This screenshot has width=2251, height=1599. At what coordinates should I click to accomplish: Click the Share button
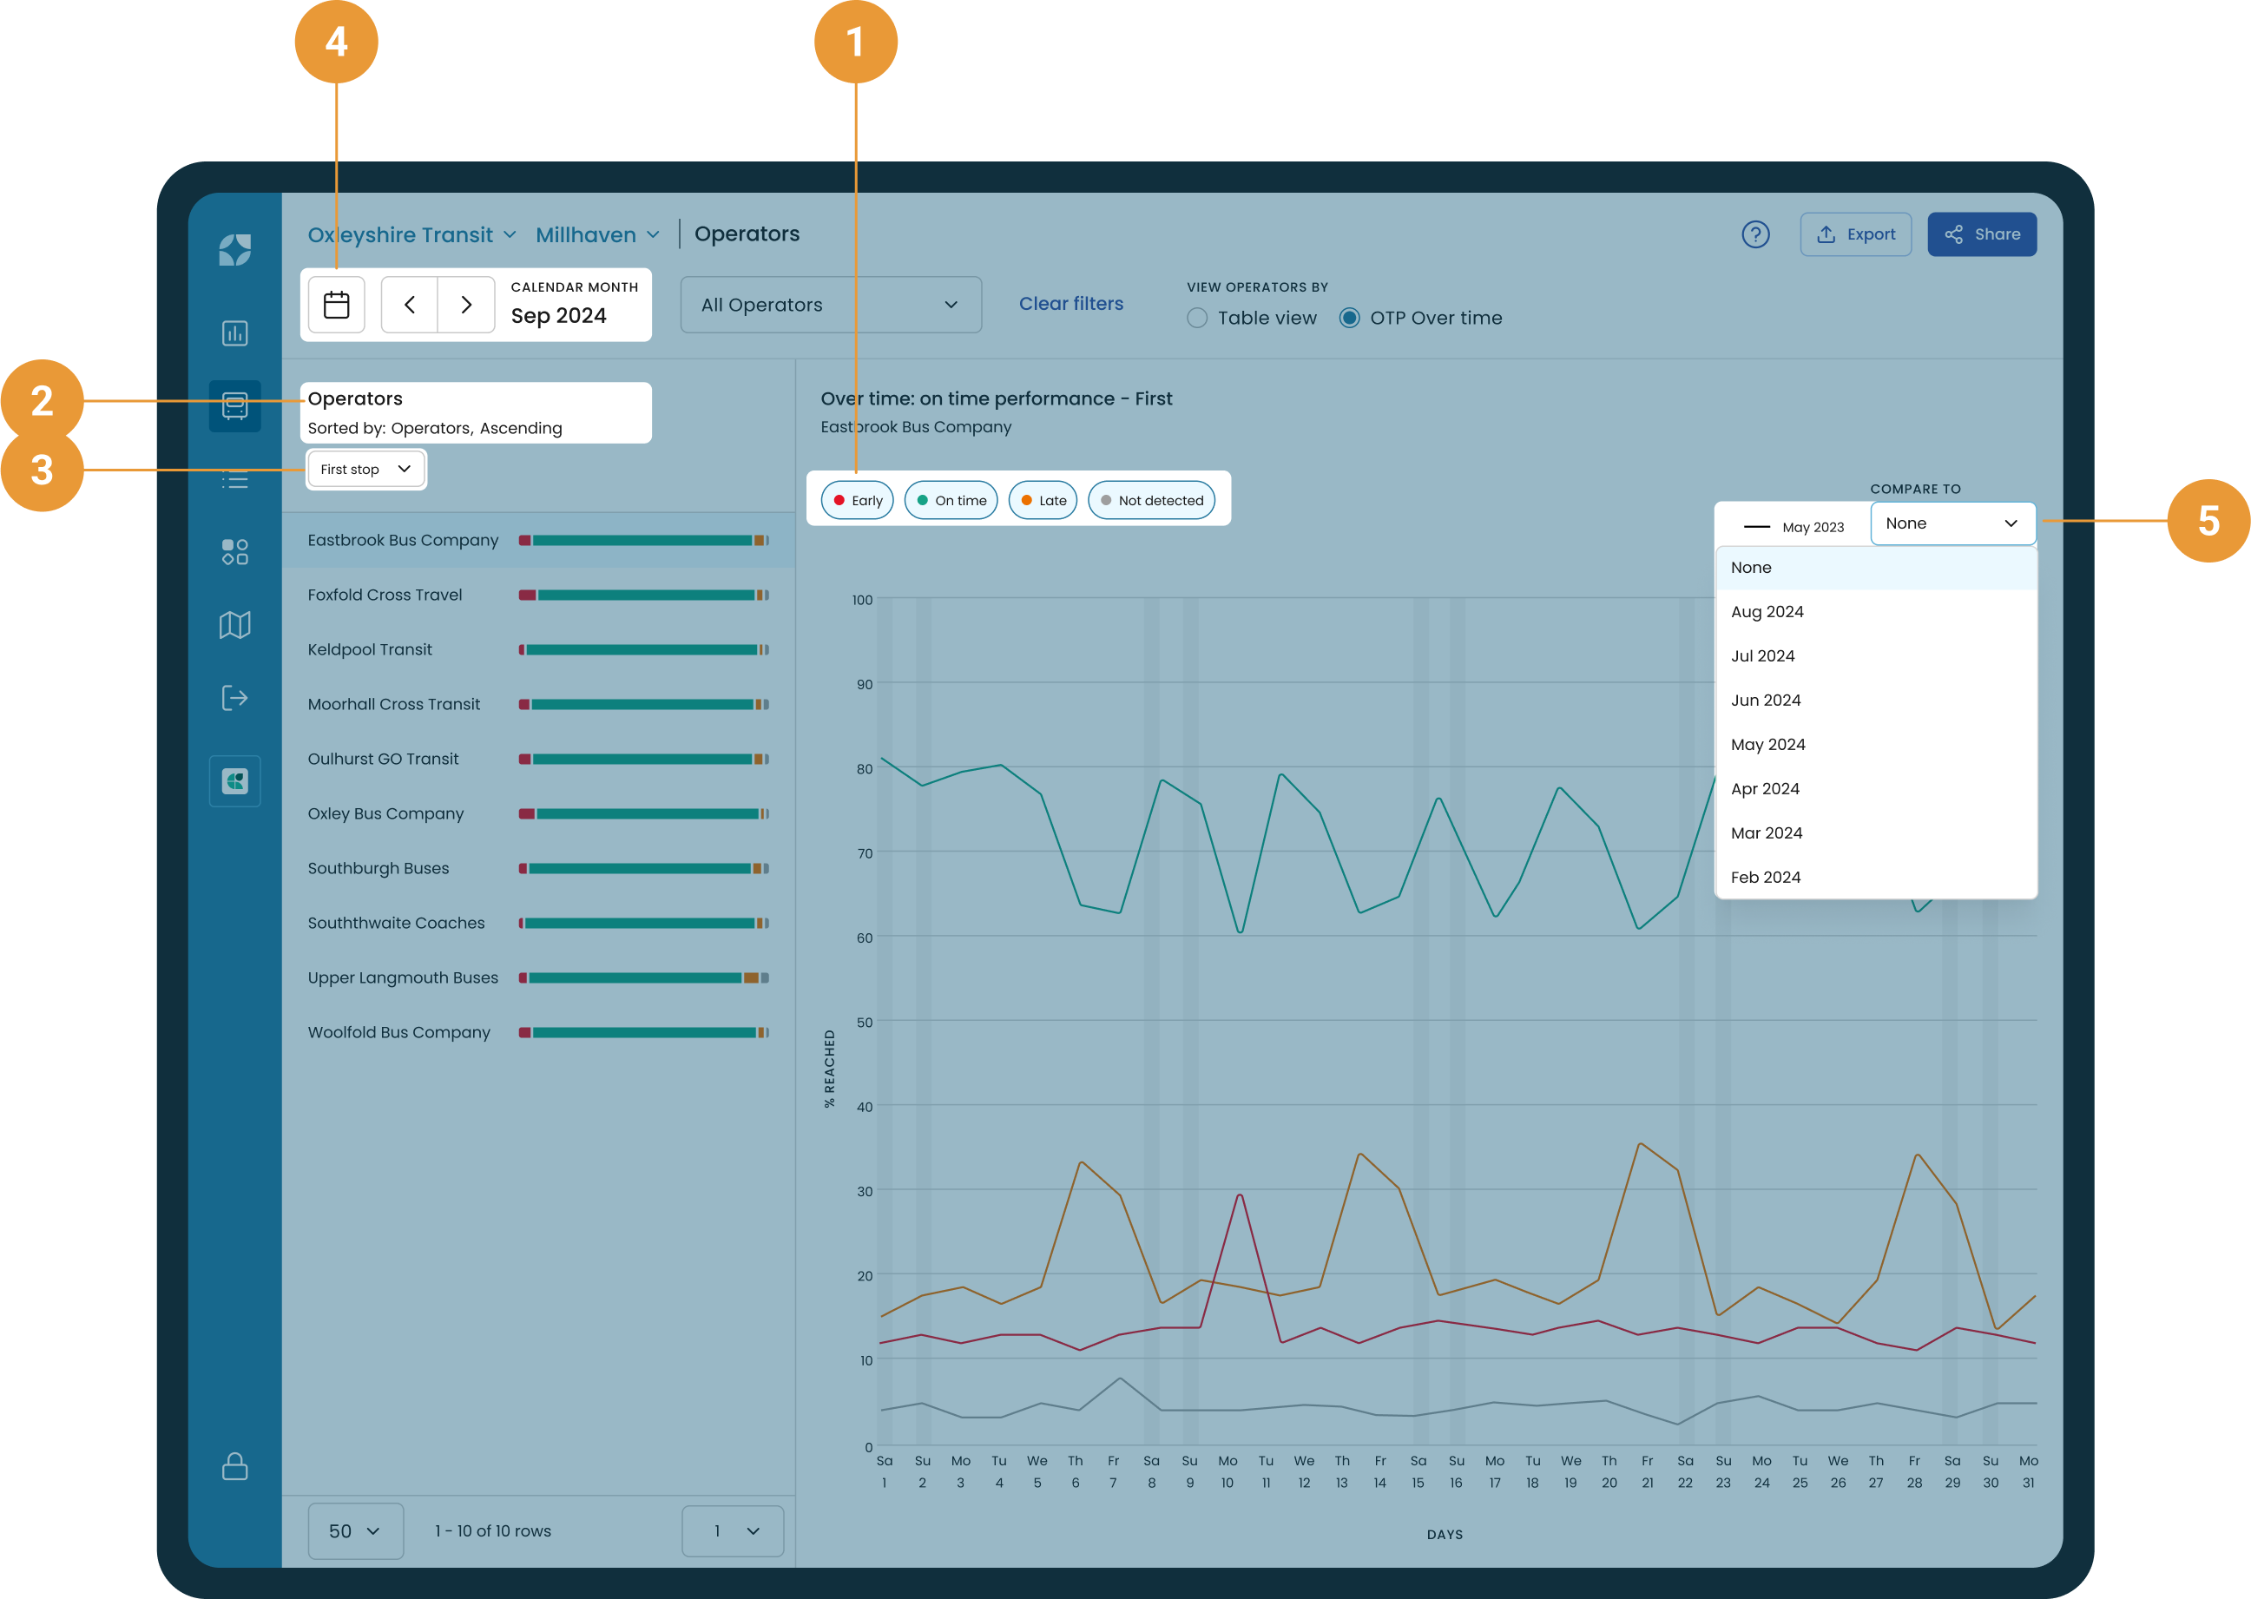coord(1981,234)
